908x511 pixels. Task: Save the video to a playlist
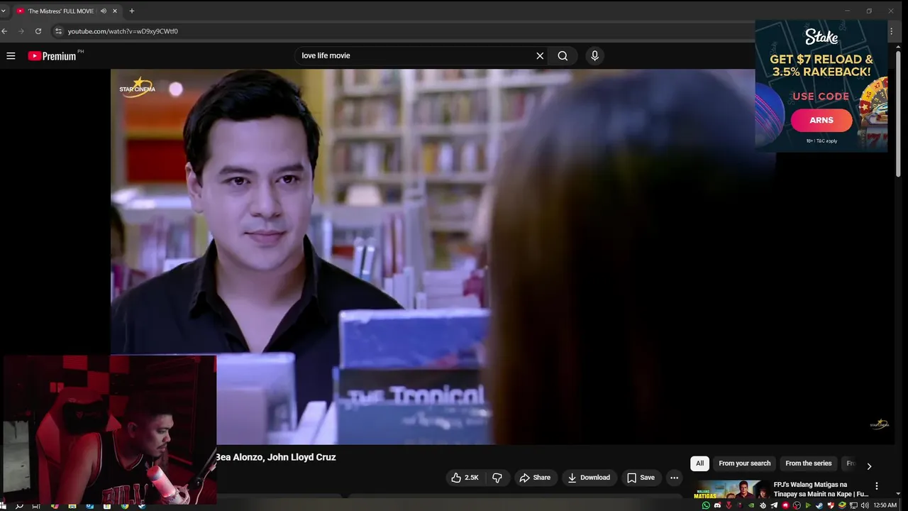641,478
